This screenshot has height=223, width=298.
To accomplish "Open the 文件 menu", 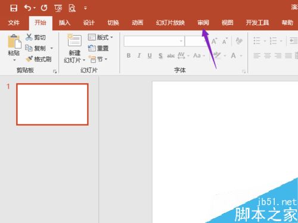I will 14,23.
